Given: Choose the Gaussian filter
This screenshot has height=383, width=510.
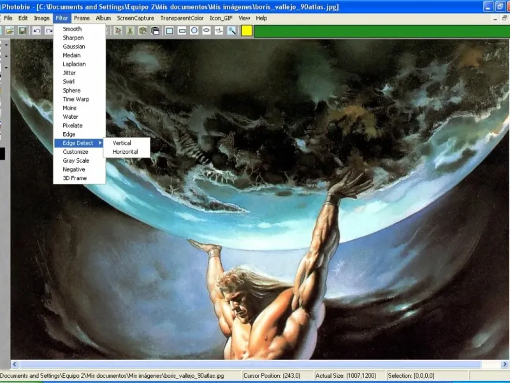Looking at the screenshot, I should pos(79,47).
